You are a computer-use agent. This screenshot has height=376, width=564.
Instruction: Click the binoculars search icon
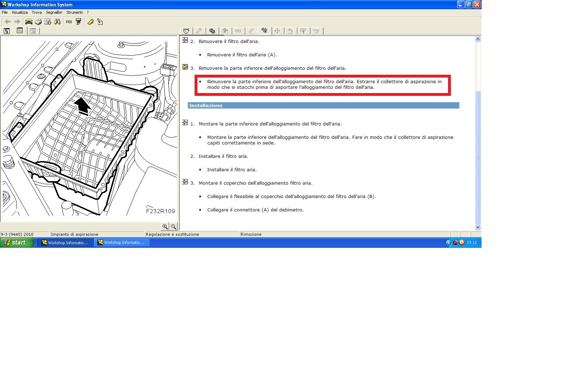click(x=57, y=22)
